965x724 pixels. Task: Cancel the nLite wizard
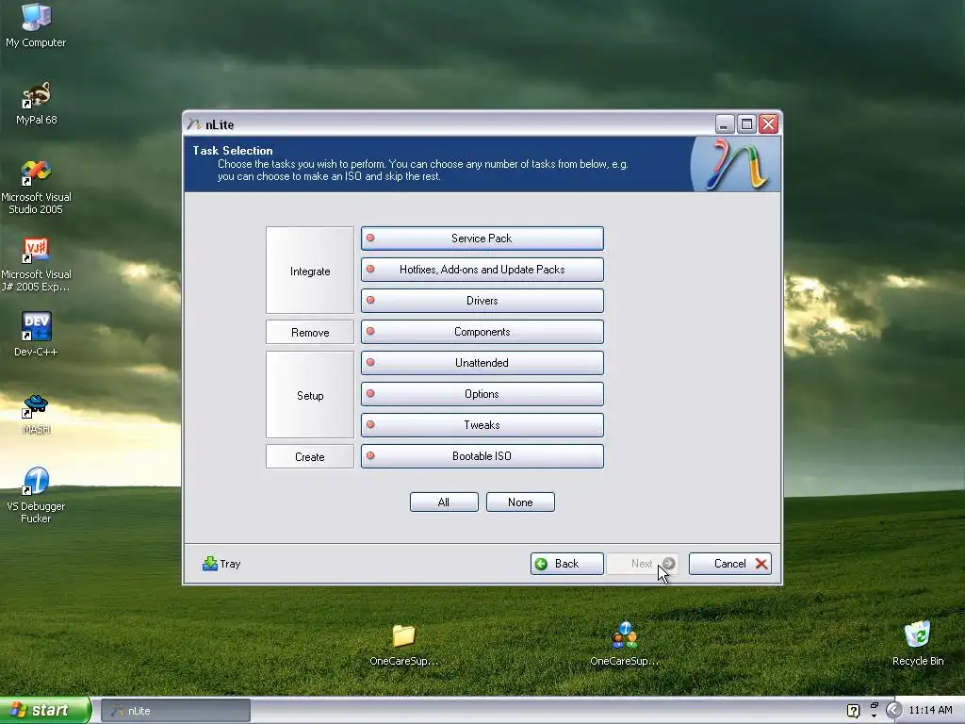coord(730,564)
